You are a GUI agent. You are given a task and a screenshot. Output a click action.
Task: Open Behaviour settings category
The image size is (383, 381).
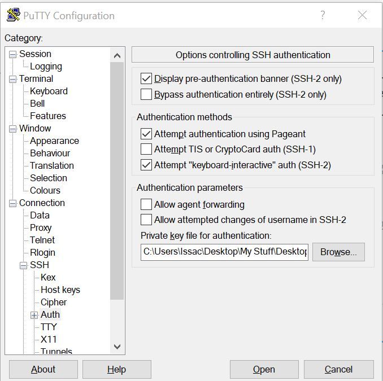(50, 154)
